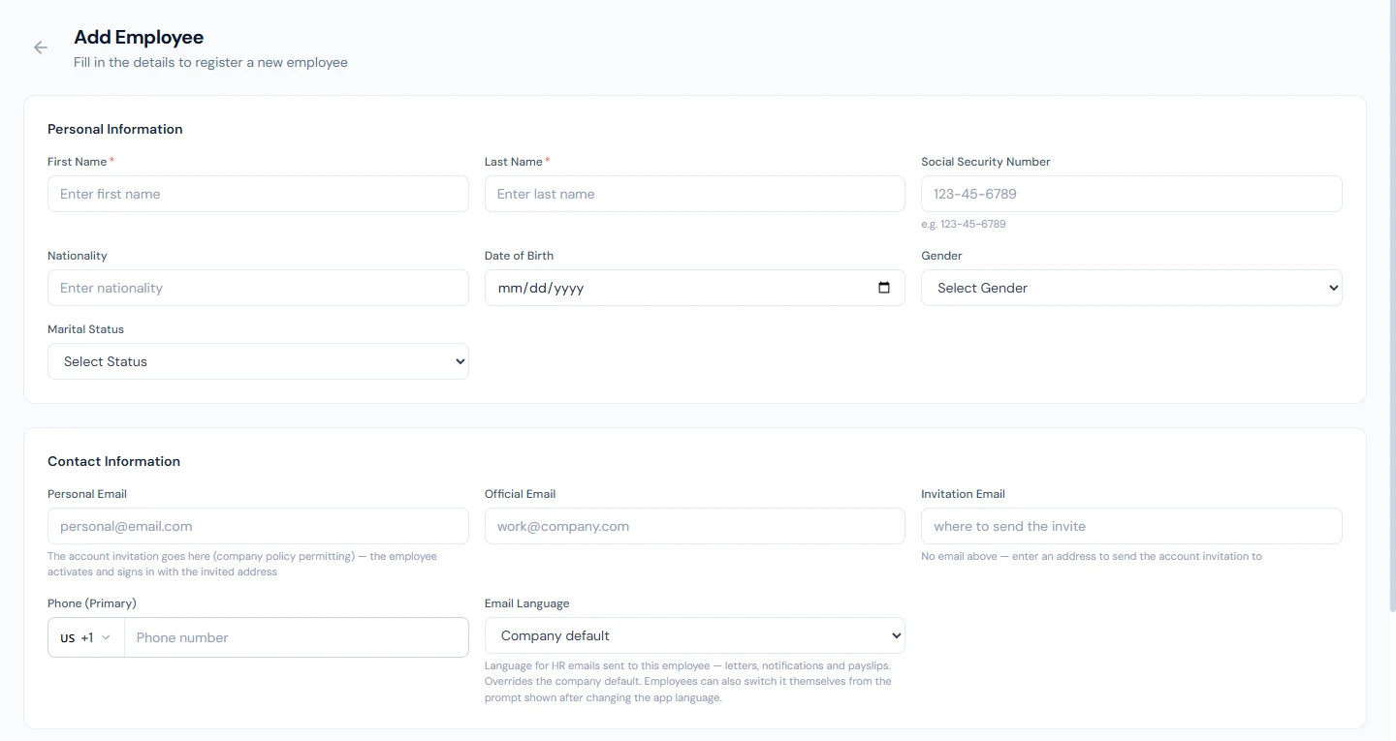
Task: Click the Personal Information section title
Action: click(x=115, y=129)
